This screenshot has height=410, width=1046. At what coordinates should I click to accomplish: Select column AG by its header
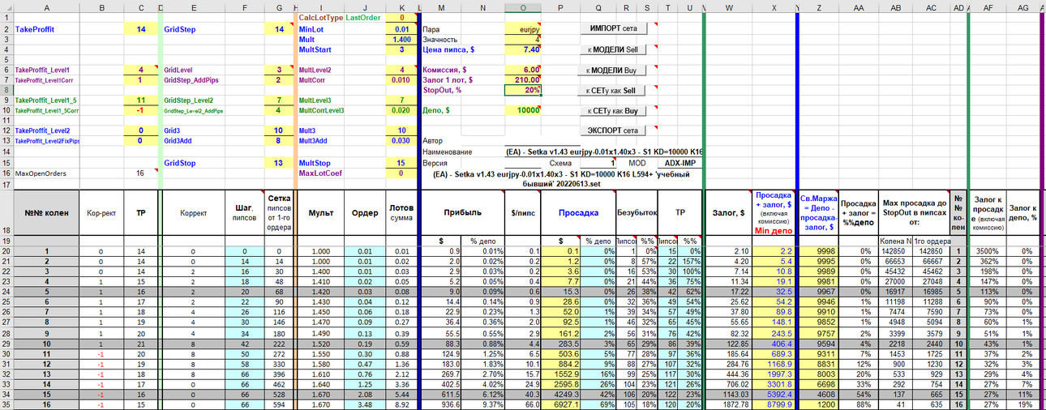click(x=1022, y=7)
